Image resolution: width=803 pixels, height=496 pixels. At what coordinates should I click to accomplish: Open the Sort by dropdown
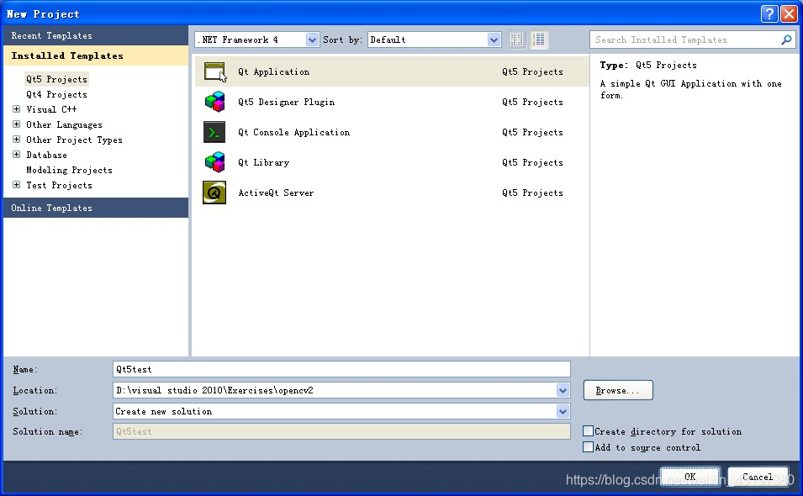pos(492,39)
